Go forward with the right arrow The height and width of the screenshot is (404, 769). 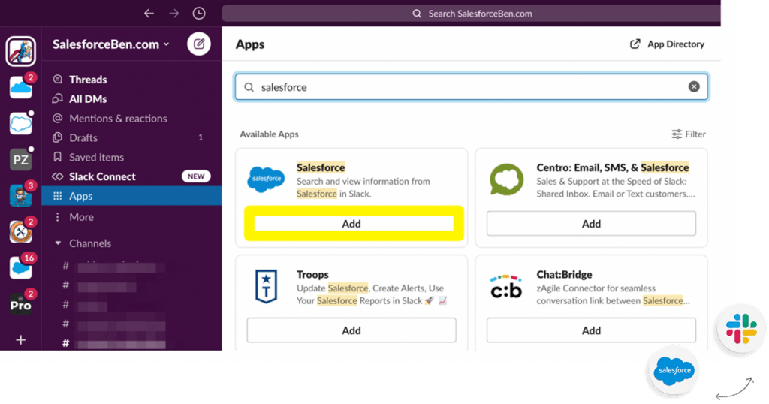(174, 14)
